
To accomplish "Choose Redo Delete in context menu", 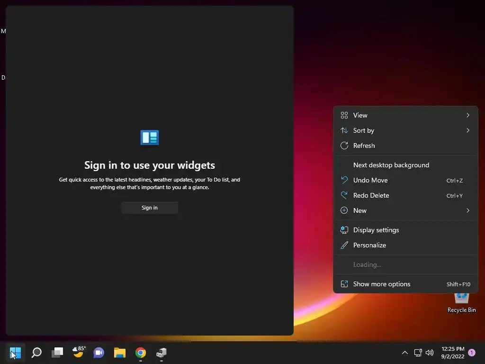I will click(x=405, y=196).
